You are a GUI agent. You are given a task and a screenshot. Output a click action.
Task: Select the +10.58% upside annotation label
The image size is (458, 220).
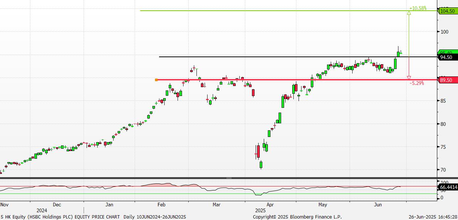pyautogui.click(x=418, y=8)
